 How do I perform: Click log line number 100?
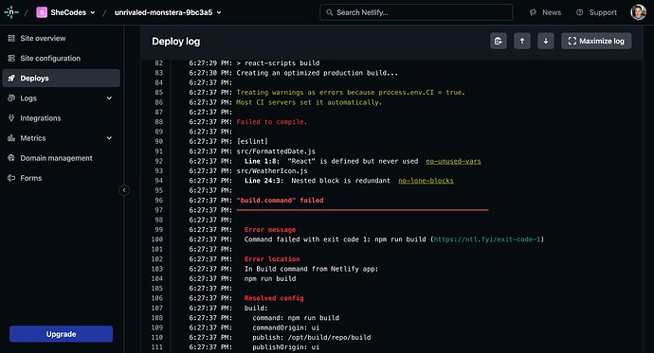tap(156, 239)
